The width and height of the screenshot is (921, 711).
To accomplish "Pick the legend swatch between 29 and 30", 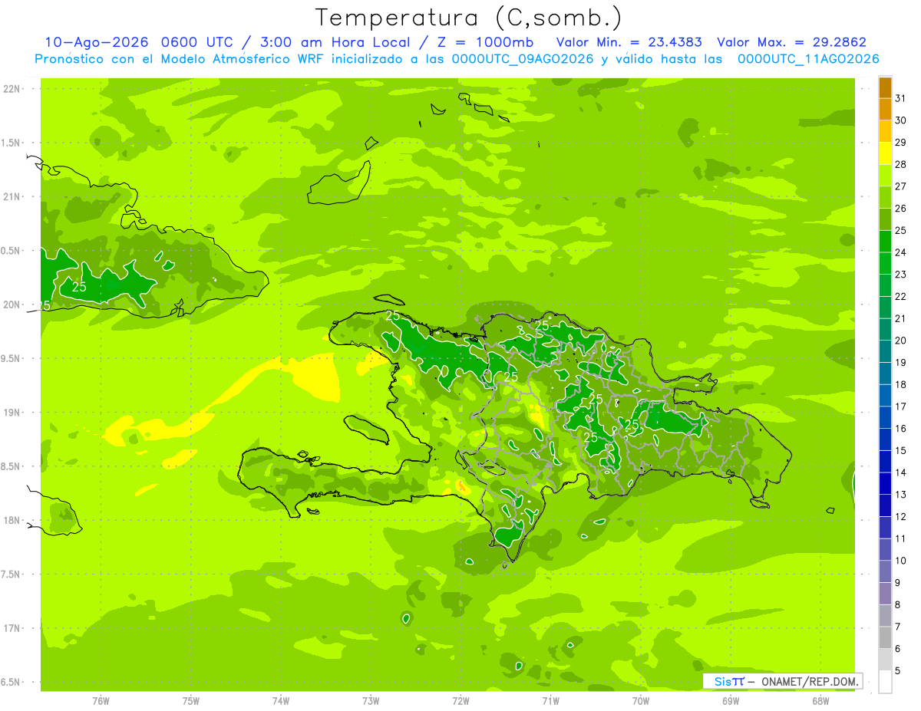I will 885,132.
